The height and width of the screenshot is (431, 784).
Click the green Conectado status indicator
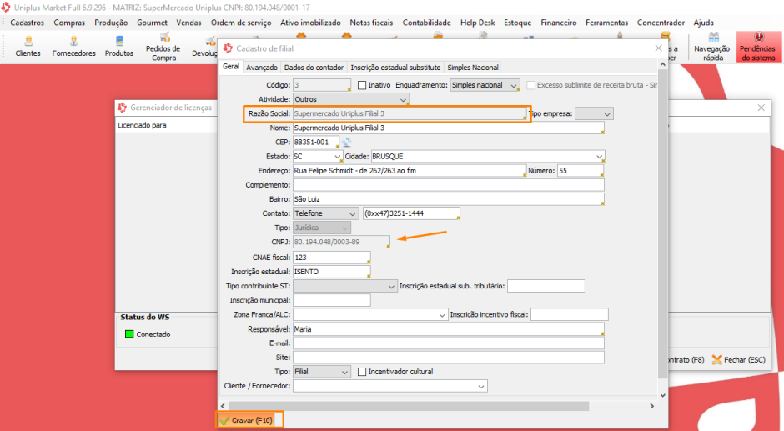tap(129, 334)
